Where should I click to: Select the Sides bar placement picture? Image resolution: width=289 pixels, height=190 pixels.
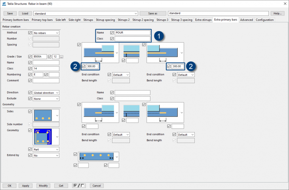pyautogui.click(x=43, y=115)
